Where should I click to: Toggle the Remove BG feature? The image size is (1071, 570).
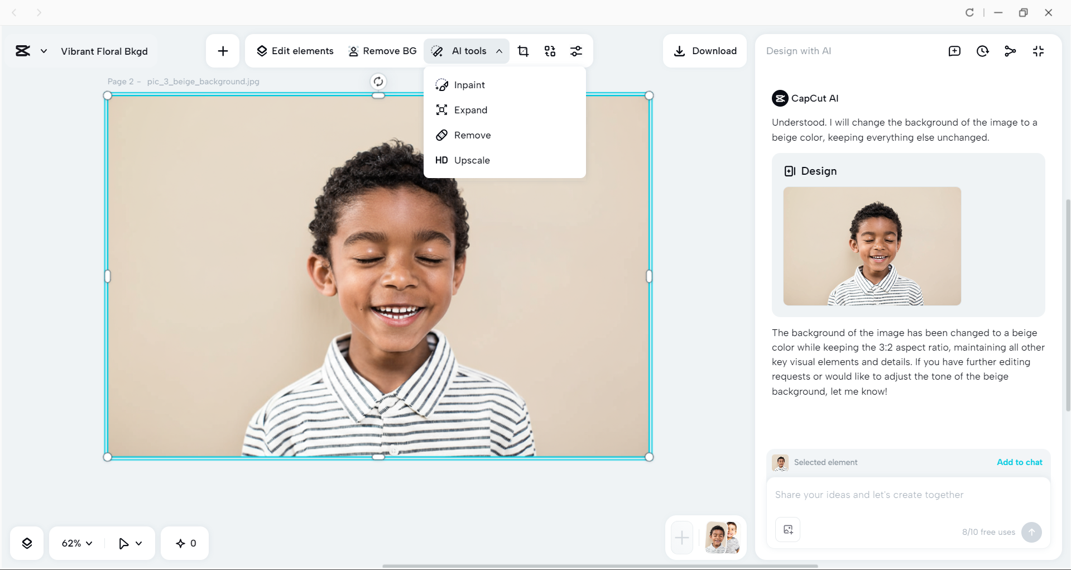click(382, 51)
